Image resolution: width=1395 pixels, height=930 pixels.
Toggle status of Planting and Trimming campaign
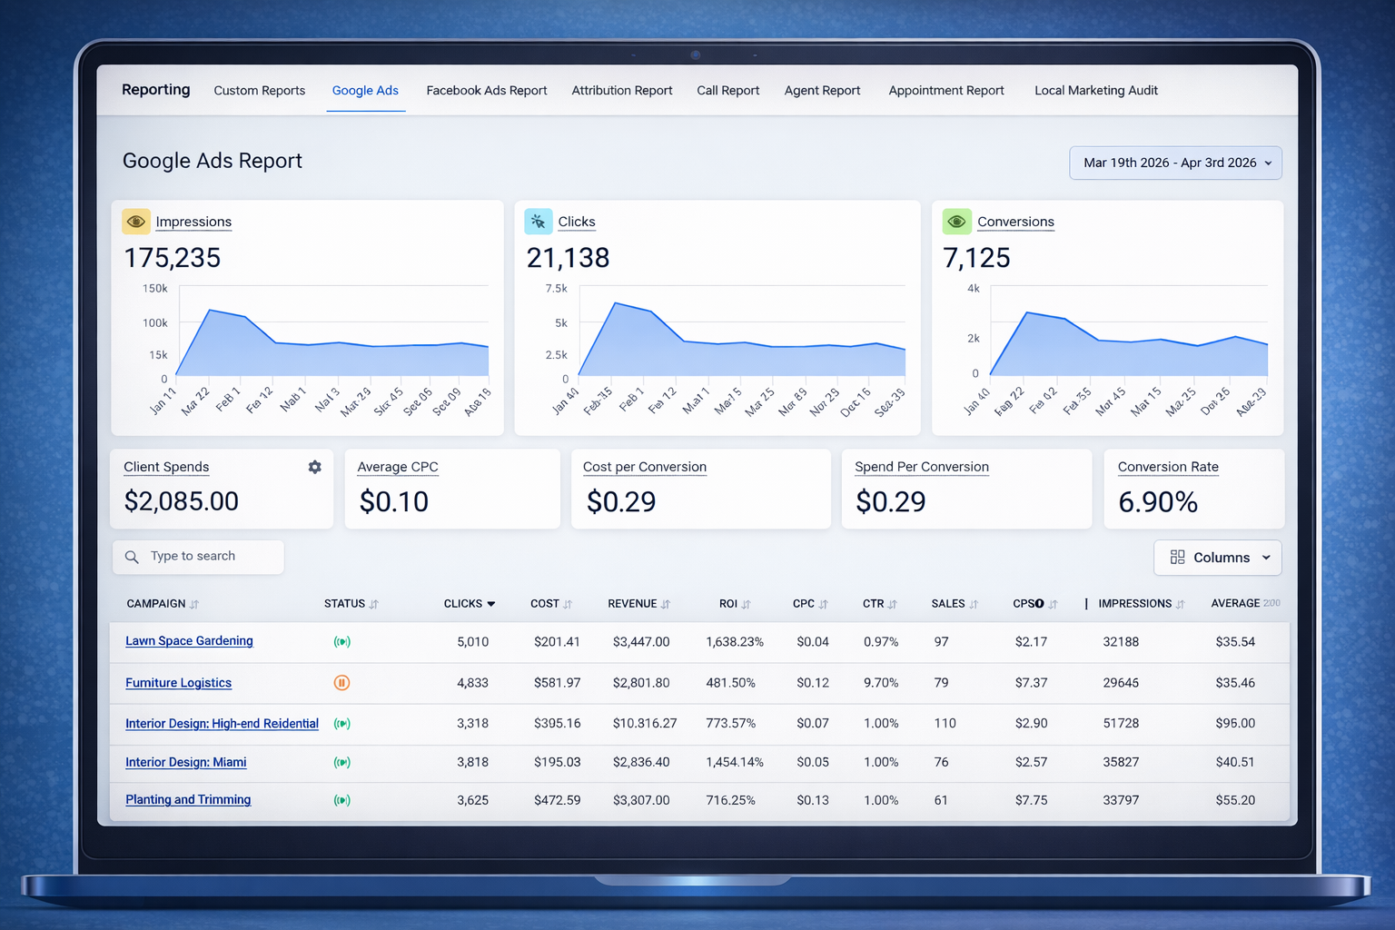[341, 799]
